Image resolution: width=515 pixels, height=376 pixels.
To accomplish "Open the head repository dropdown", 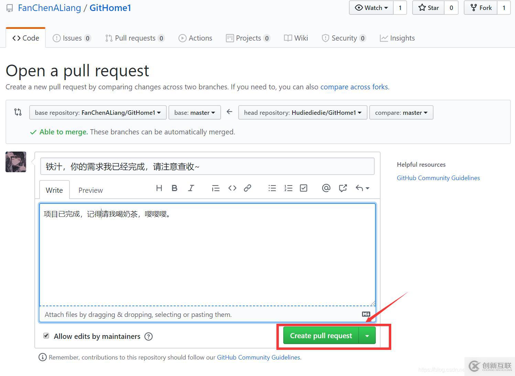I will click(x=303, y=112).
